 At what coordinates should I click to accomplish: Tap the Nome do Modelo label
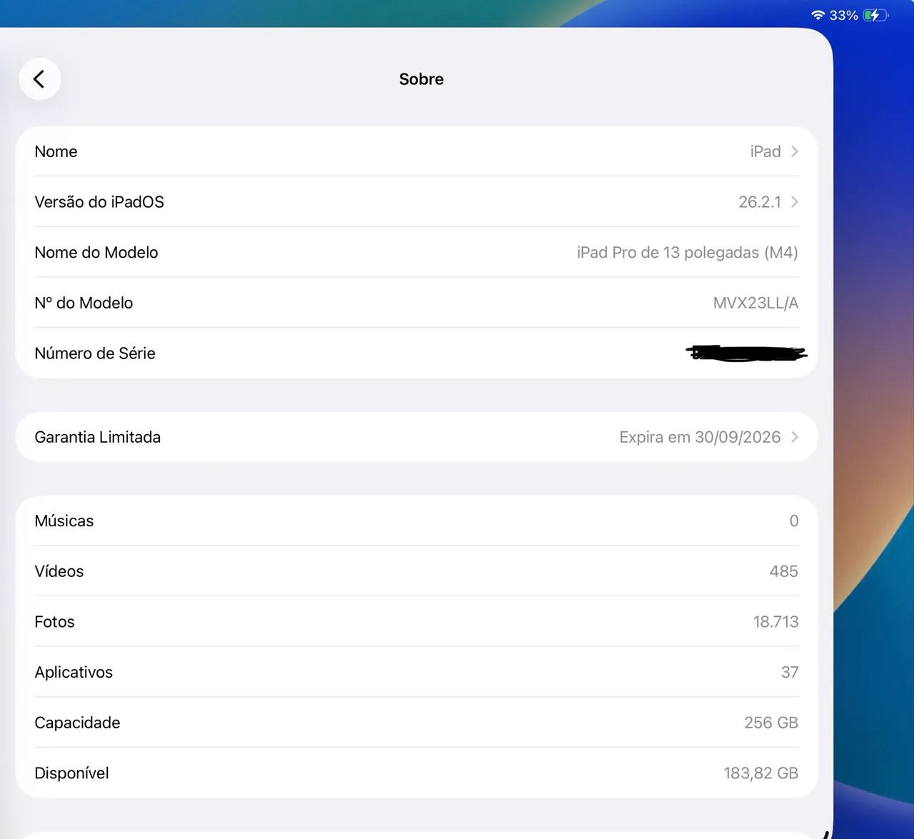click(96, 252)
